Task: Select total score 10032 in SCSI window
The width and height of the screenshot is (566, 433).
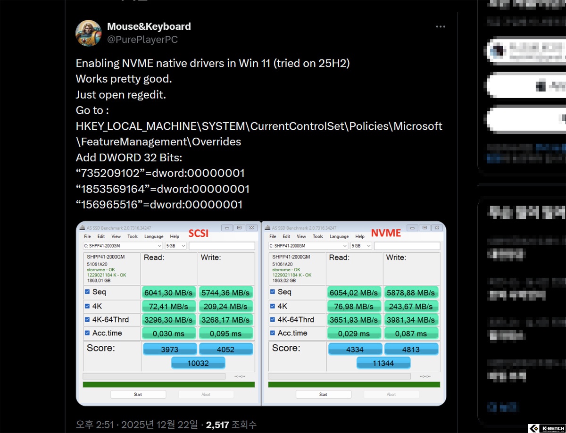Action: tap(198, 363)
